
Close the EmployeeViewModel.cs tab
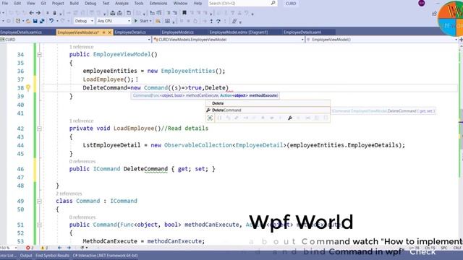click(109, 32)
